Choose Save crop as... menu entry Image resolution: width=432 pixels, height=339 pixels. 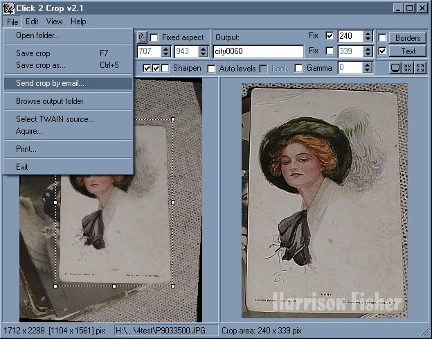pyautogui.click(x=68, y=65)
